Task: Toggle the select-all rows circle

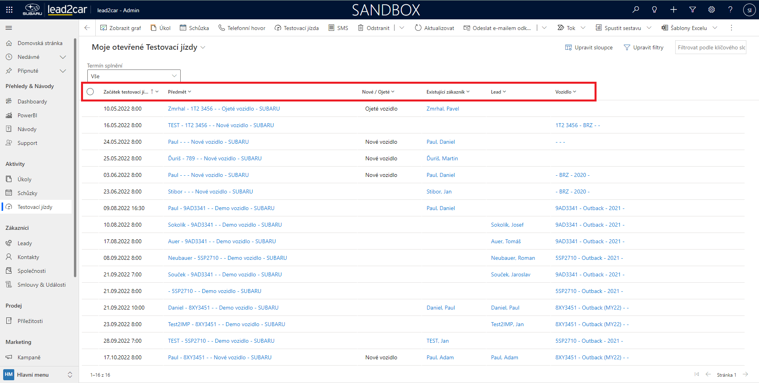Action: tap(91, 92)
